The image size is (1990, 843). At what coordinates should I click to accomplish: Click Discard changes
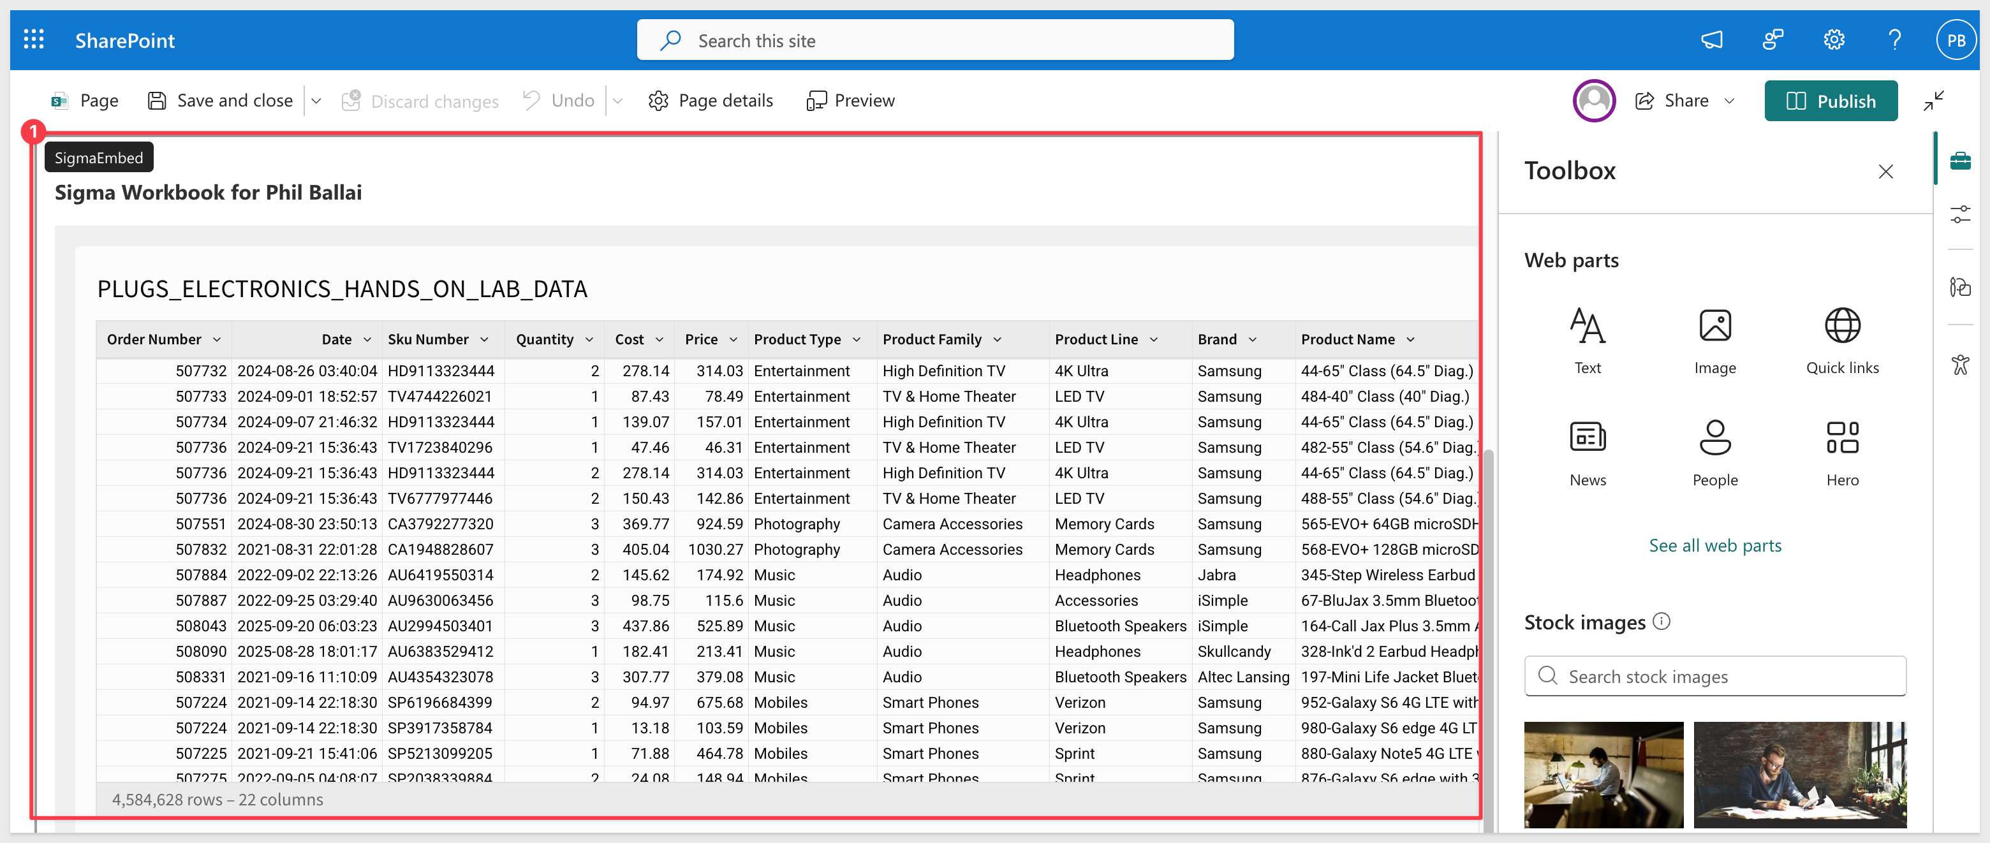pyautogui.click(x=420, y=101)
